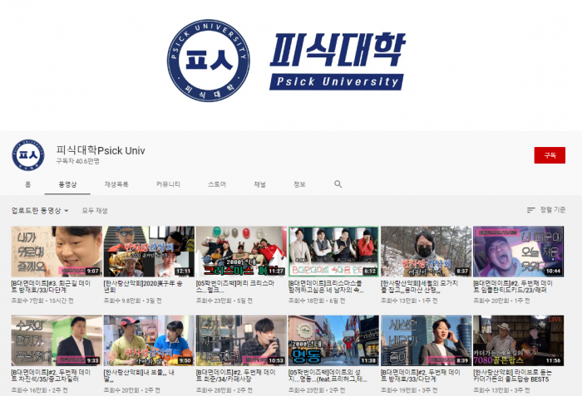582x396 pixels.
Task: Switch to the 채널 tab
Action: pyautogui.click(x=259, y=184)
